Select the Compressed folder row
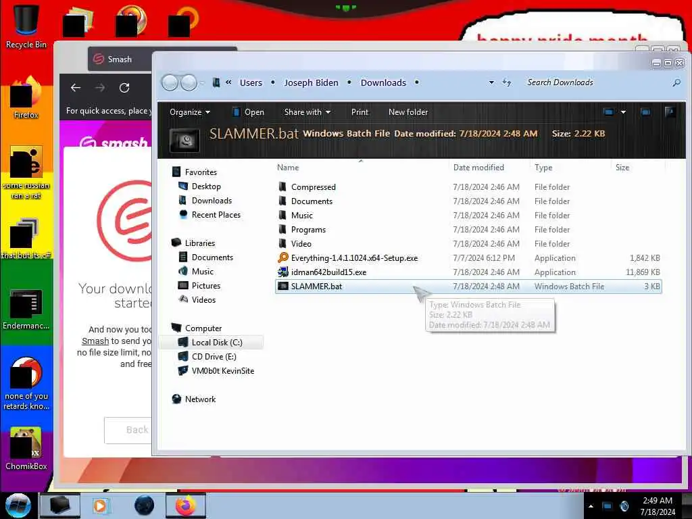The height and width of the screenshot is (519, 692). pos(468,187)
